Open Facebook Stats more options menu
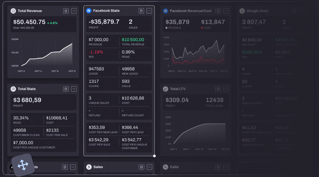 click(x=149, y=11)
